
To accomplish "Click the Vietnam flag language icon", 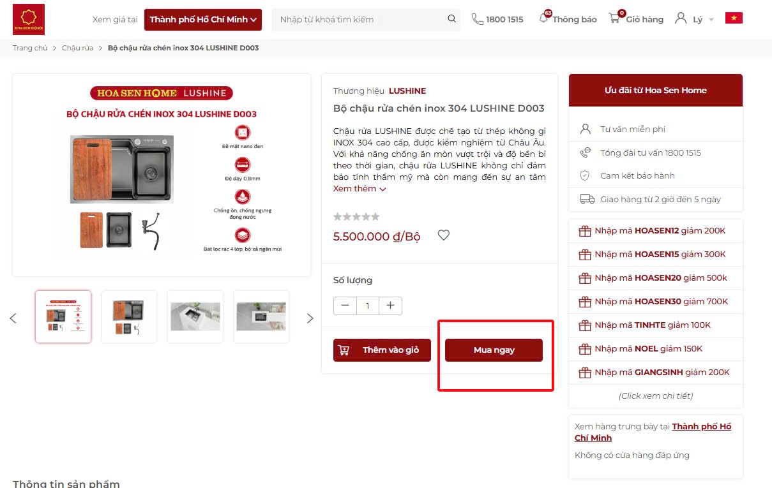I will 734,18.
